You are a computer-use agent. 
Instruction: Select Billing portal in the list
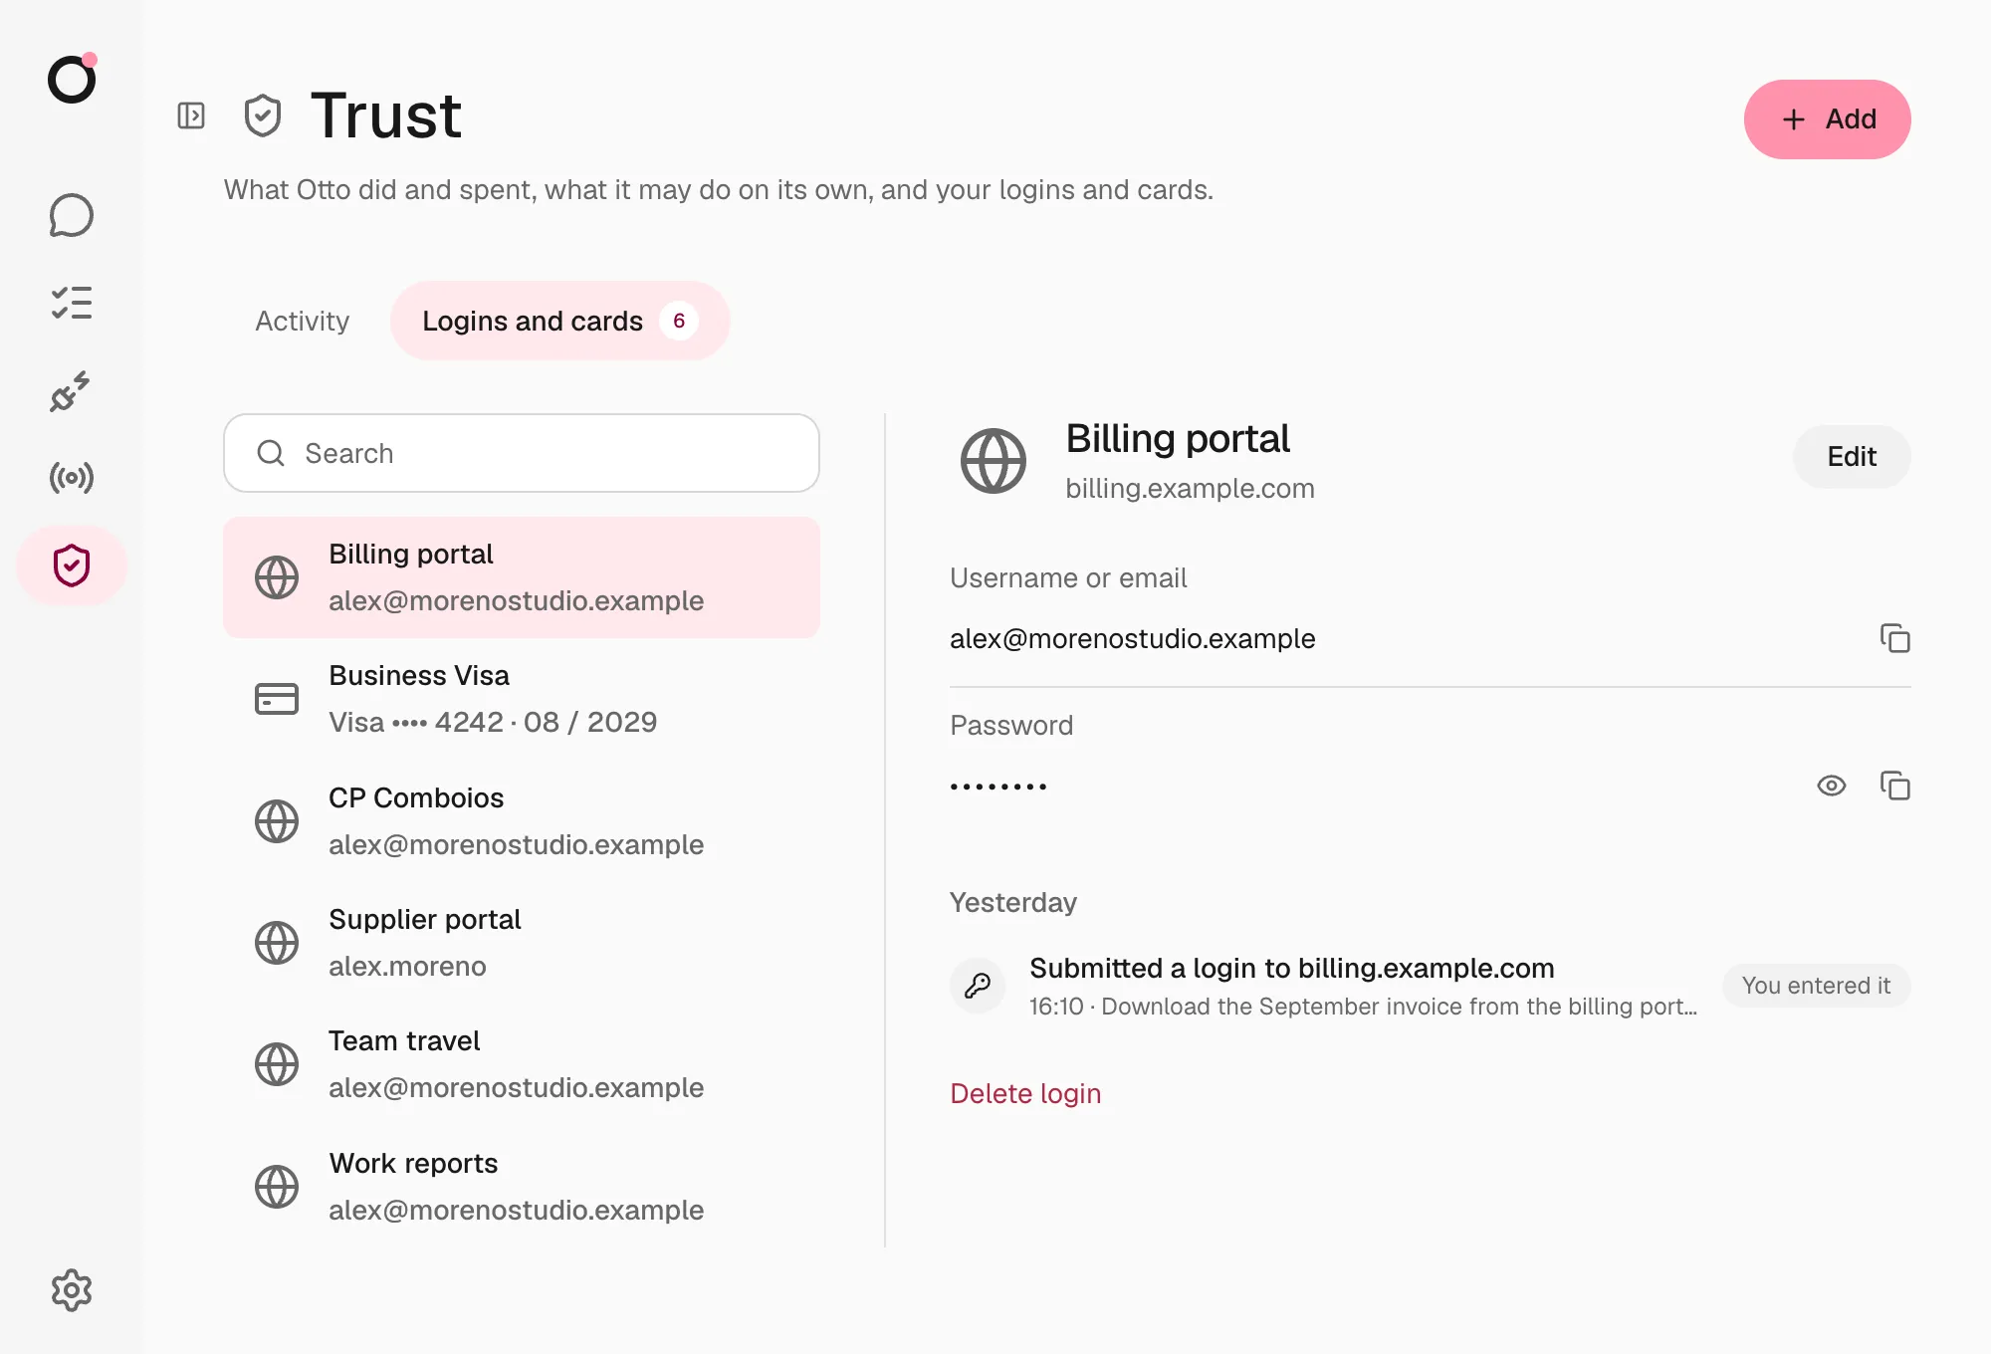click(522, 577)
